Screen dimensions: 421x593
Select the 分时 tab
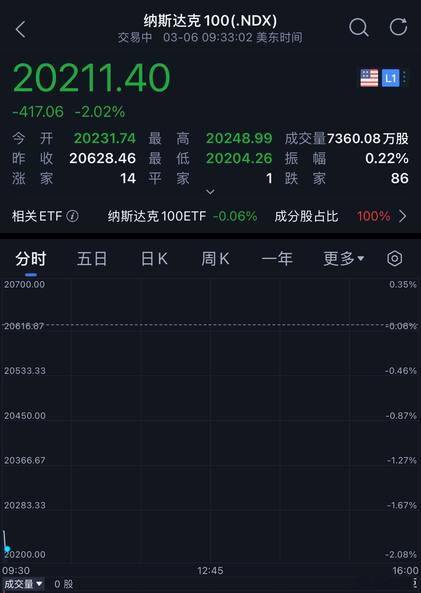[31, 259]
